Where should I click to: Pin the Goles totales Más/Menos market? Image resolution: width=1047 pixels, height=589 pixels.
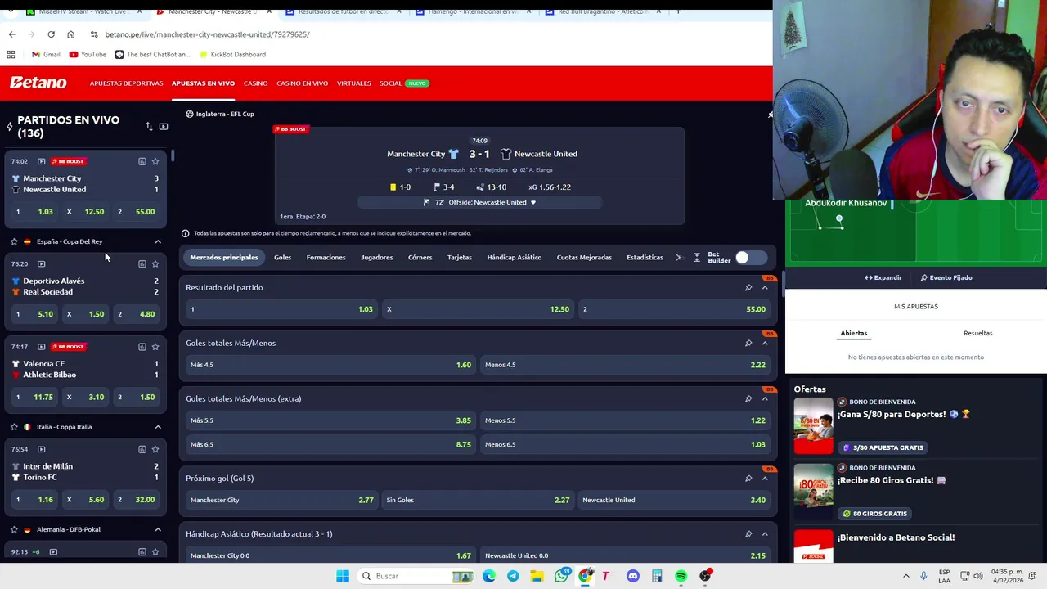[748, 343]
